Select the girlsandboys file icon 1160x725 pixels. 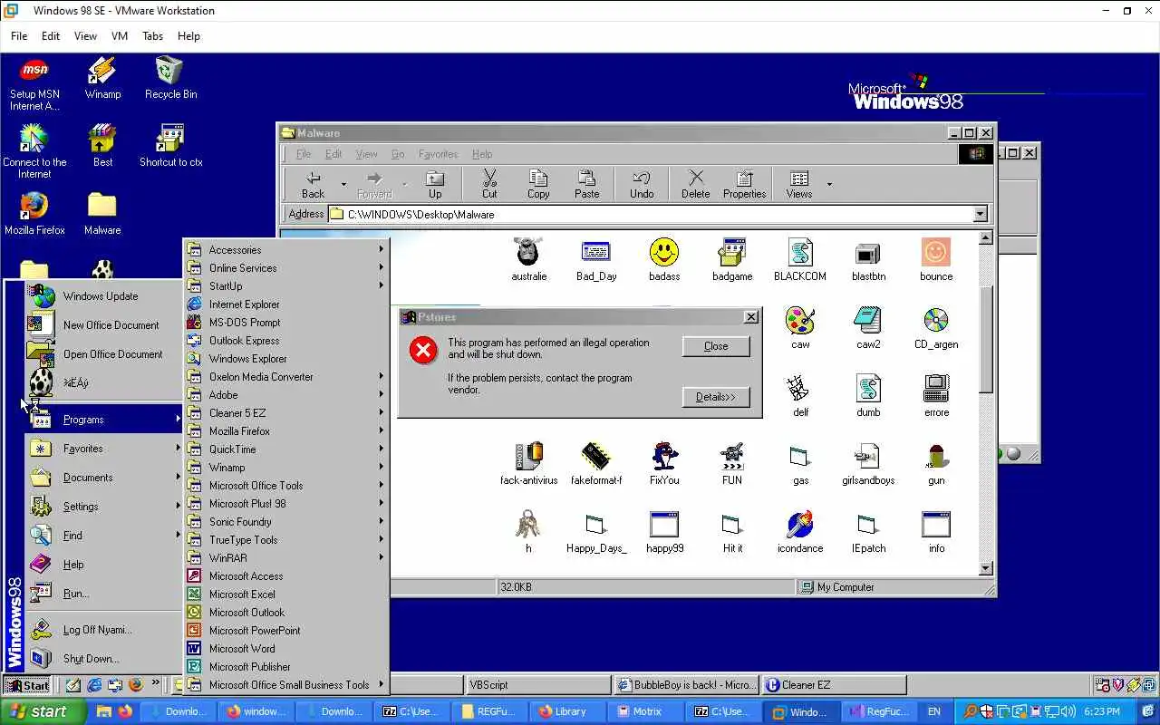pos(868,458)
